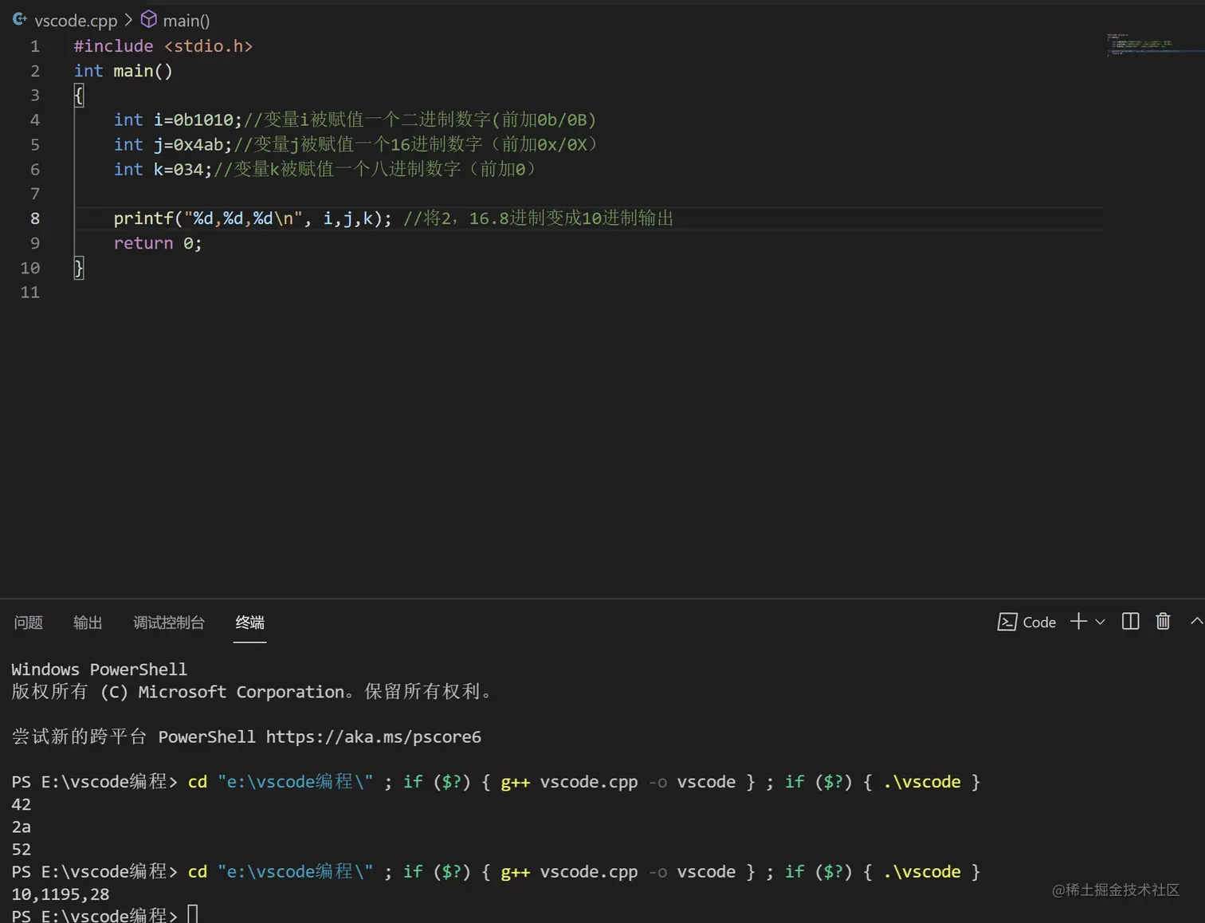Place cursor on int j=0x4ab statement

click(x=173, y=145)
